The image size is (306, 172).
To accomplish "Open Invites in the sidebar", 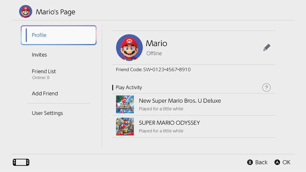I will point(39,55).
